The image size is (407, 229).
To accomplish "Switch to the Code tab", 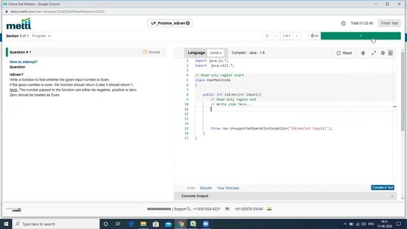I will pyautogui.click(x=191, y=188).
